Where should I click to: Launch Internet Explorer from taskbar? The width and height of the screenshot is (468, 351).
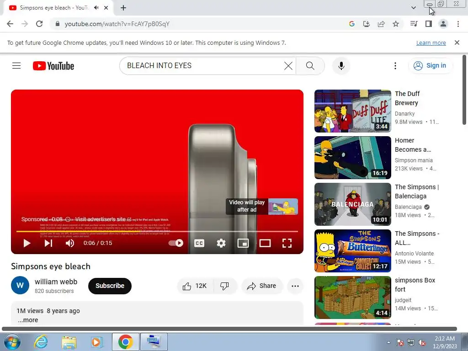point(41,342)
